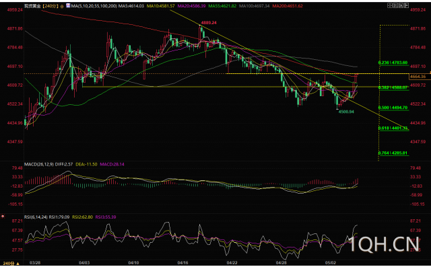
Task: Click the left MACD axis label -105.15
Action: pyautogui.click(x=16, y=204)
